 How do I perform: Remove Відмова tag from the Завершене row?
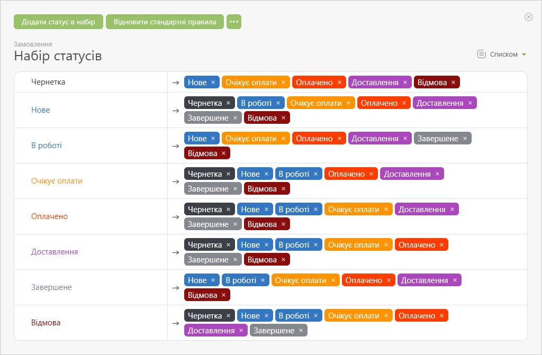coord(224,295)
